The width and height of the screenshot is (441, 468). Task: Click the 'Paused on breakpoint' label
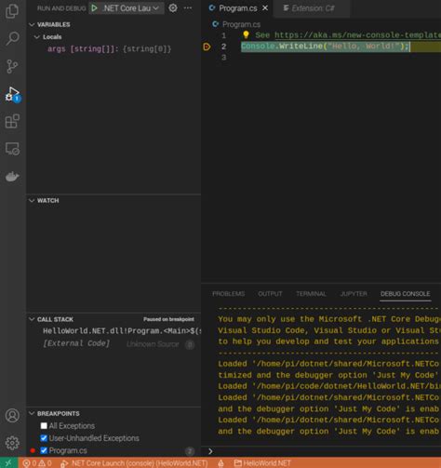168,319
